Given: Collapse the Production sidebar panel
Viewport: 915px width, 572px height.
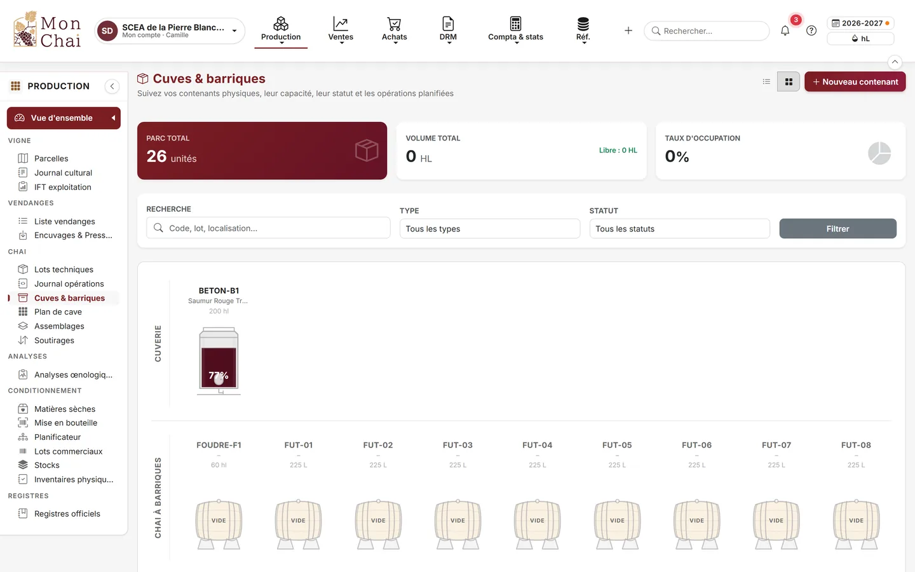Looking at the screenshot, I should (112, 86).
